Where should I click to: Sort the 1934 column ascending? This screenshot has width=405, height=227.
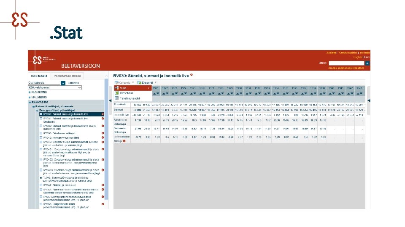(275, 94)
